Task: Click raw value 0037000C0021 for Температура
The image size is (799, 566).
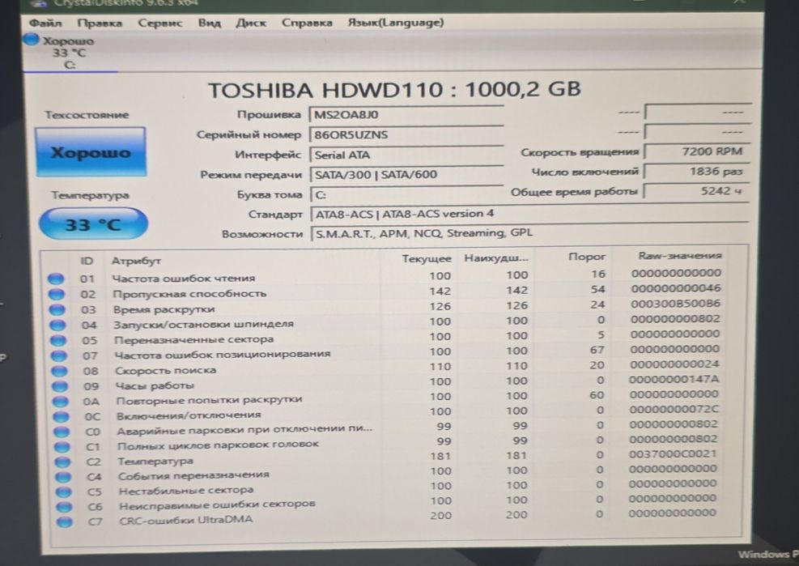Action: tap(672, 453)
